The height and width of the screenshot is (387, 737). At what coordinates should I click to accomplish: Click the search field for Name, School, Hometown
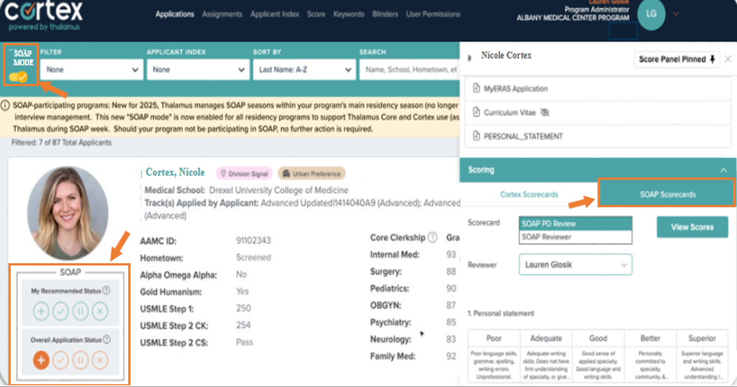point(409,70)
